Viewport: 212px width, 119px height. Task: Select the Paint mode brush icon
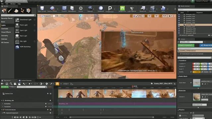[10, 11]
